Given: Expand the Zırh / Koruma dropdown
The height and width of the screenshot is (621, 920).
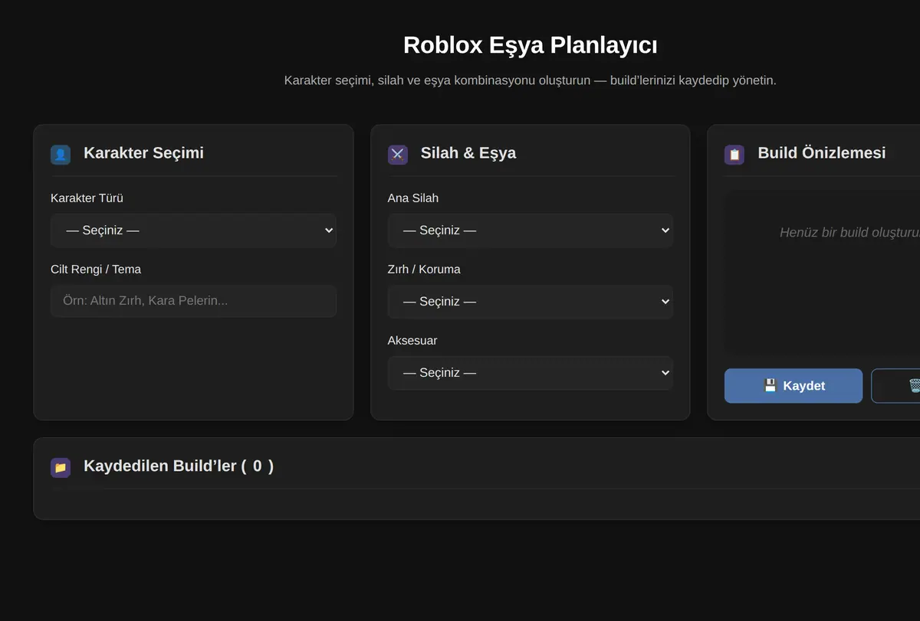Looking at the screenshot, I should coord(531,302).
